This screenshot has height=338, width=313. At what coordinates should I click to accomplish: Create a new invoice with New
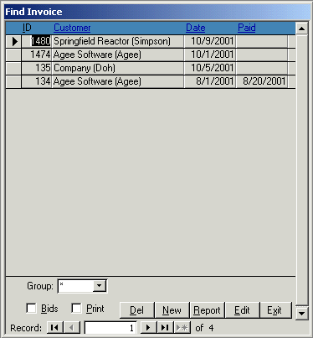172,310
